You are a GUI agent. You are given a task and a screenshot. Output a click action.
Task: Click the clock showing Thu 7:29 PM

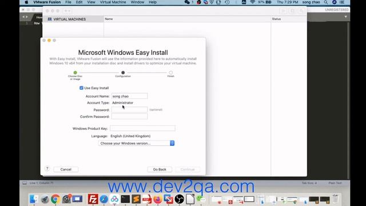[x=287, y=2]
